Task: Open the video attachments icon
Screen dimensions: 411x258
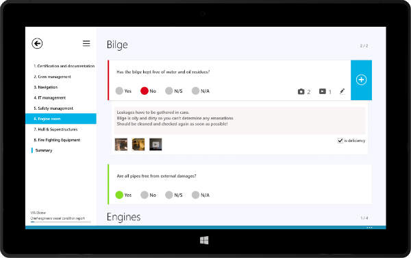Action: click(x=323, y=91)
